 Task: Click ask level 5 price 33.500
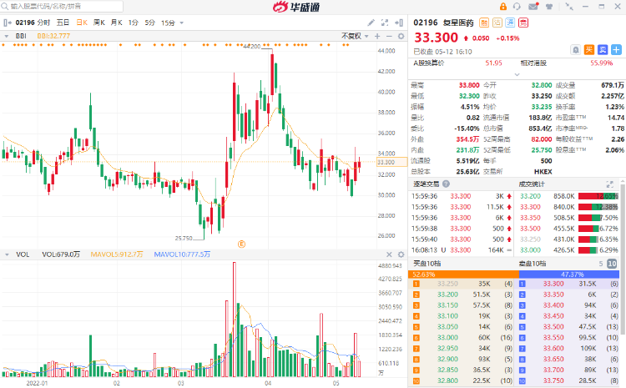pos(553,327)
